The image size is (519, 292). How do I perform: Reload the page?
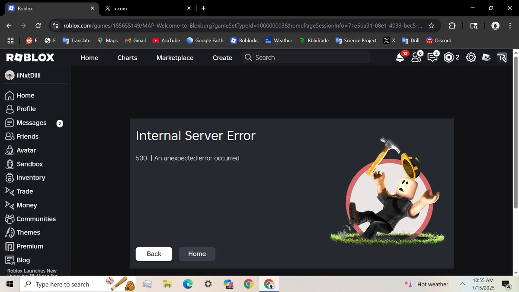click(x=38, y=26)
